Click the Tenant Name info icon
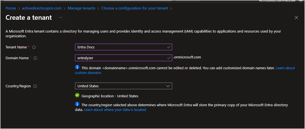The height and width of the screenshot is (129, 305). 34,47
